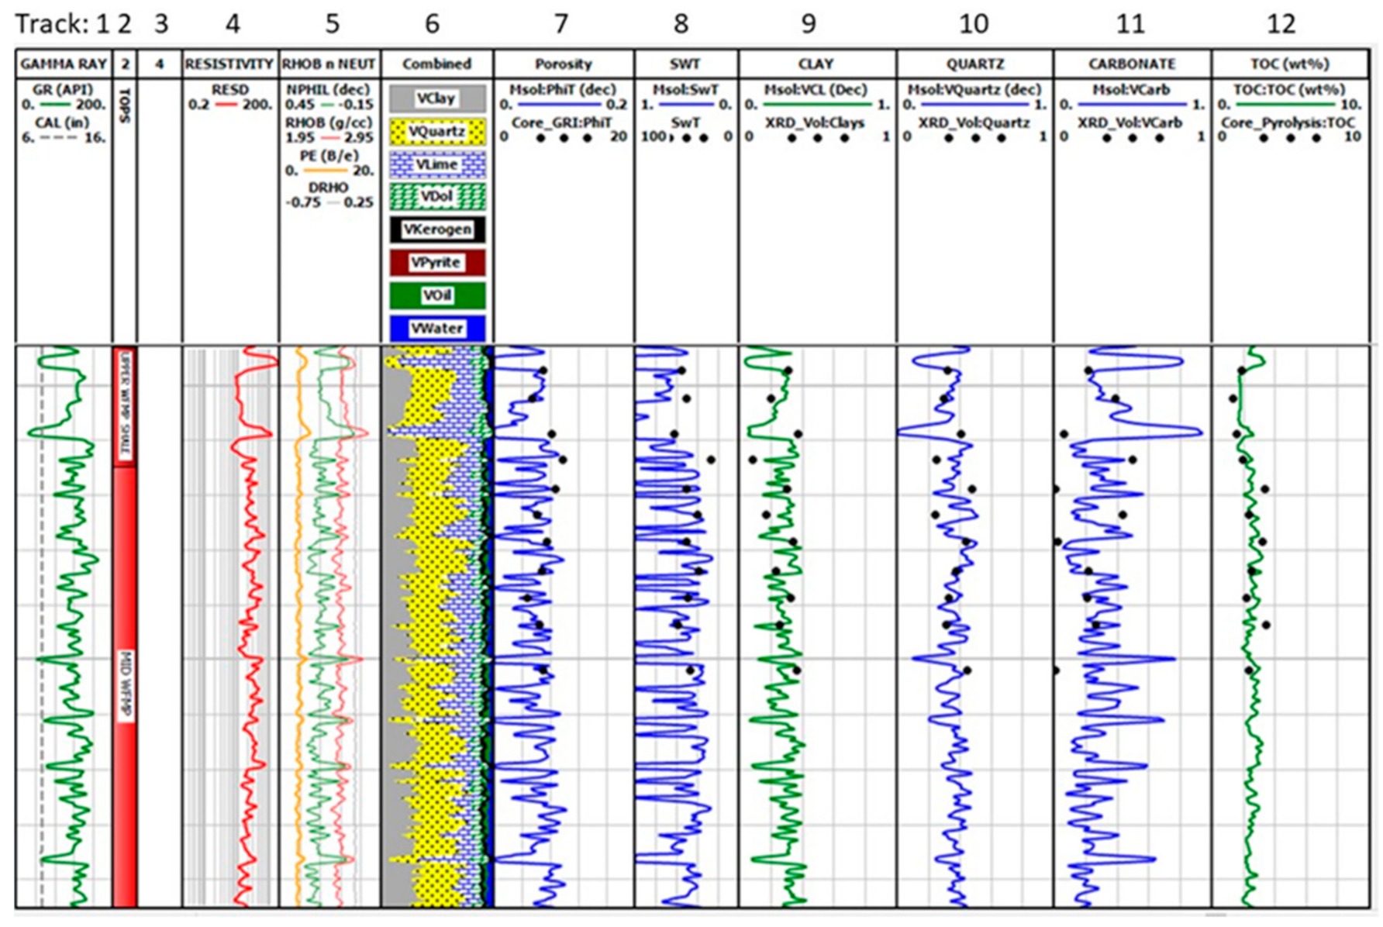Select the VDol green legend swatch
The width and height of the screenshot is (1383, 927).
(437, 197)
